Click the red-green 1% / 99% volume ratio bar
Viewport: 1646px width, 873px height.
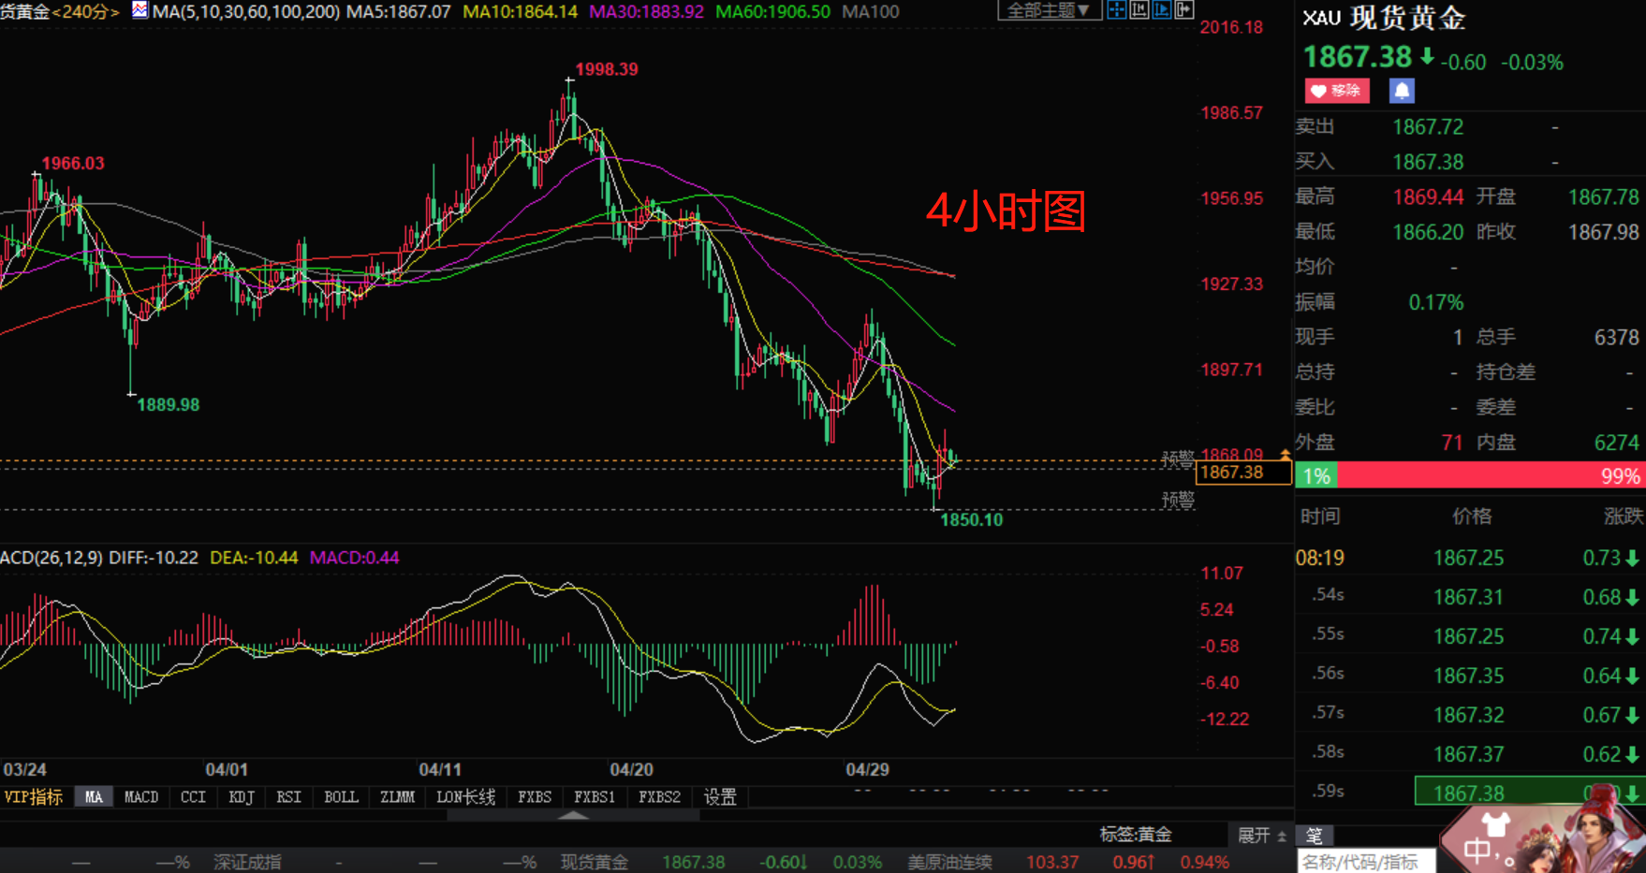[x=1470, y=475]
